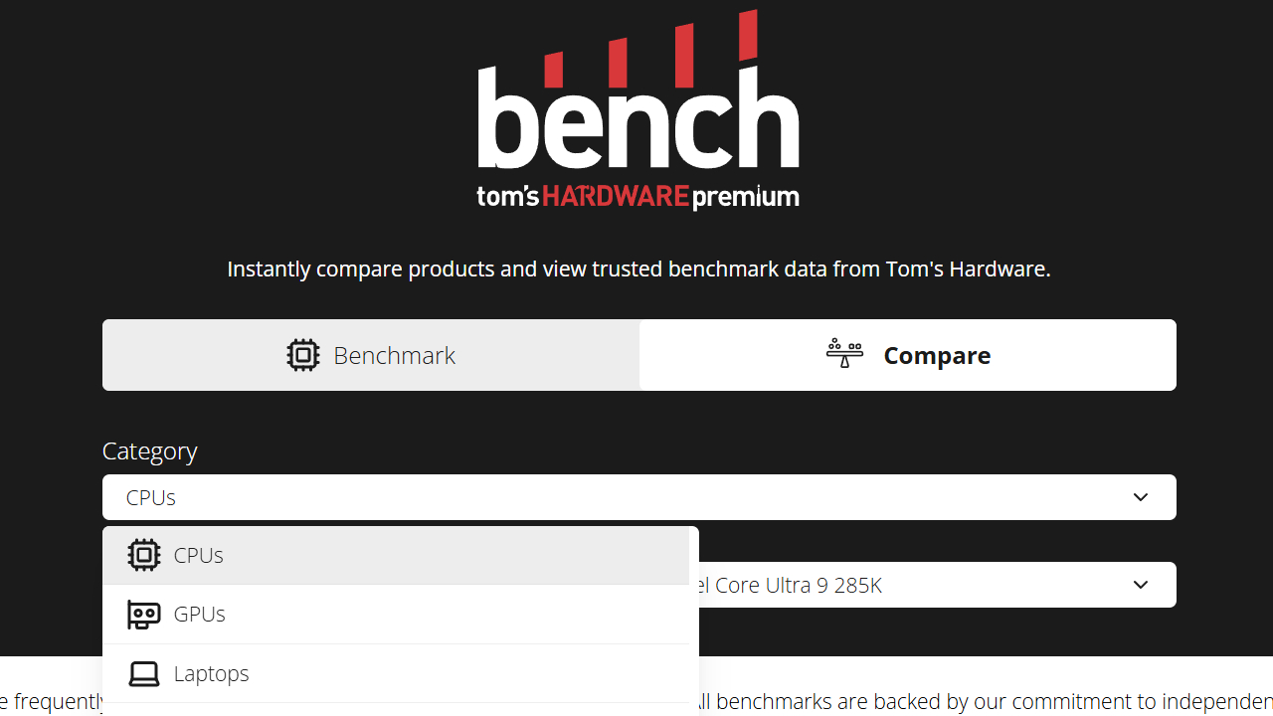
Task: Click the laptop icon in the category list
Action: point(144,674)
